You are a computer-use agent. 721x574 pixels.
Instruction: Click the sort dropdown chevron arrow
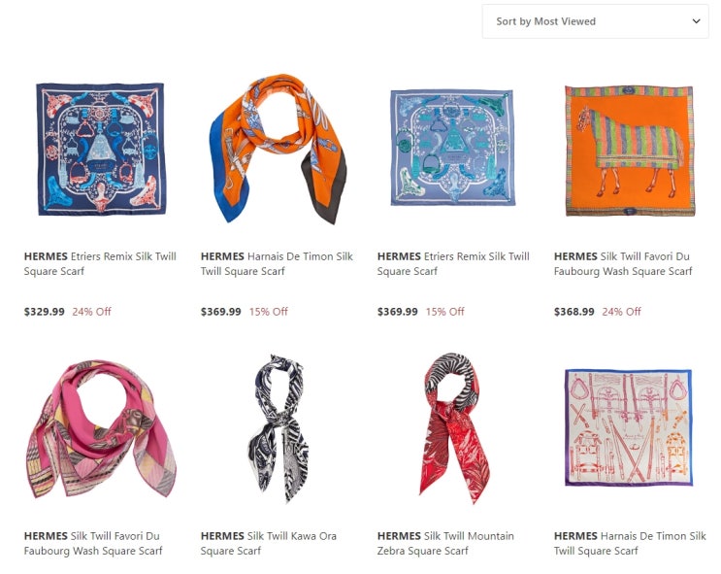[696, 21]
